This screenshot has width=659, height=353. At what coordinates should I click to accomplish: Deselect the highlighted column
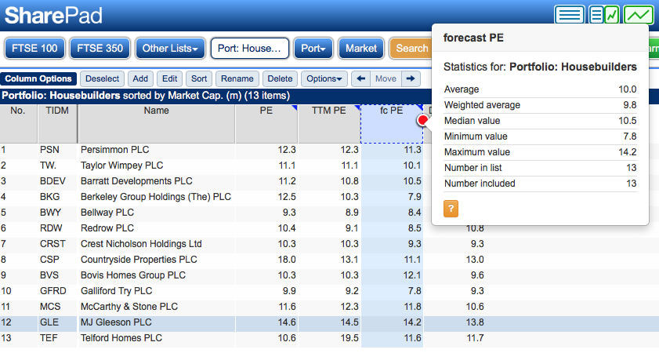click(x=102, y=78)
